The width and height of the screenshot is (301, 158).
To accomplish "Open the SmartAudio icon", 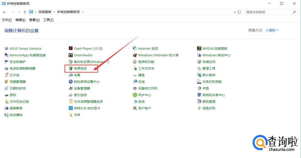I will point(71,55).
